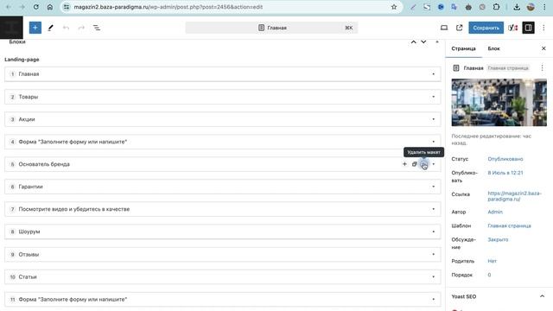Switch to the Страница tab
The image size is (553, 311).
pos(463,48)
